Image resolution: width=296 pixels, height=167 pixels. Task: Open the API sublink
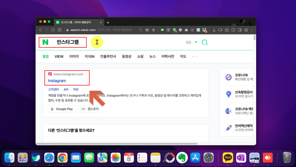pos(66,89)
